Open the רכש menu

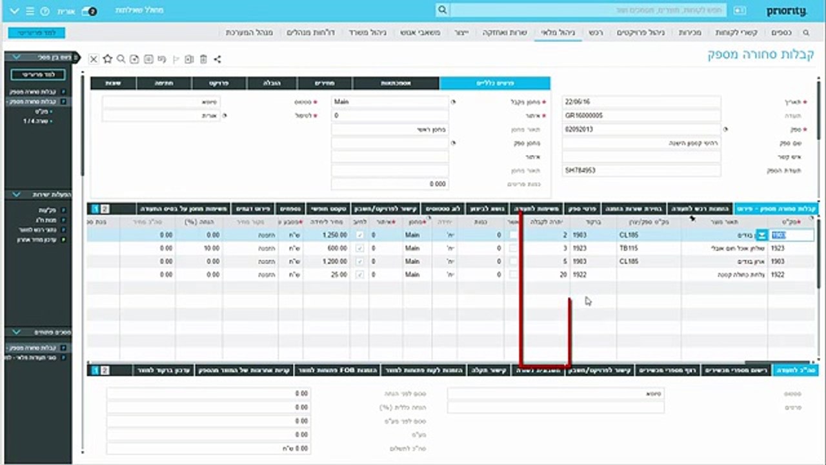pos(596,32)
